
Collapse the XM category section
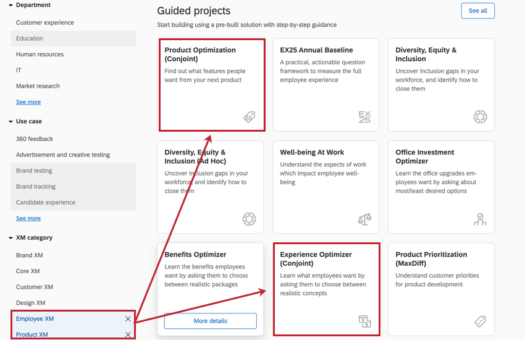point(10,238)
